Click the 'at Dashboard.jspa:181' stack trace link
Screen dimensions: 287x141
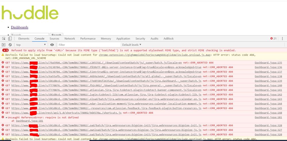pos(30,121)
